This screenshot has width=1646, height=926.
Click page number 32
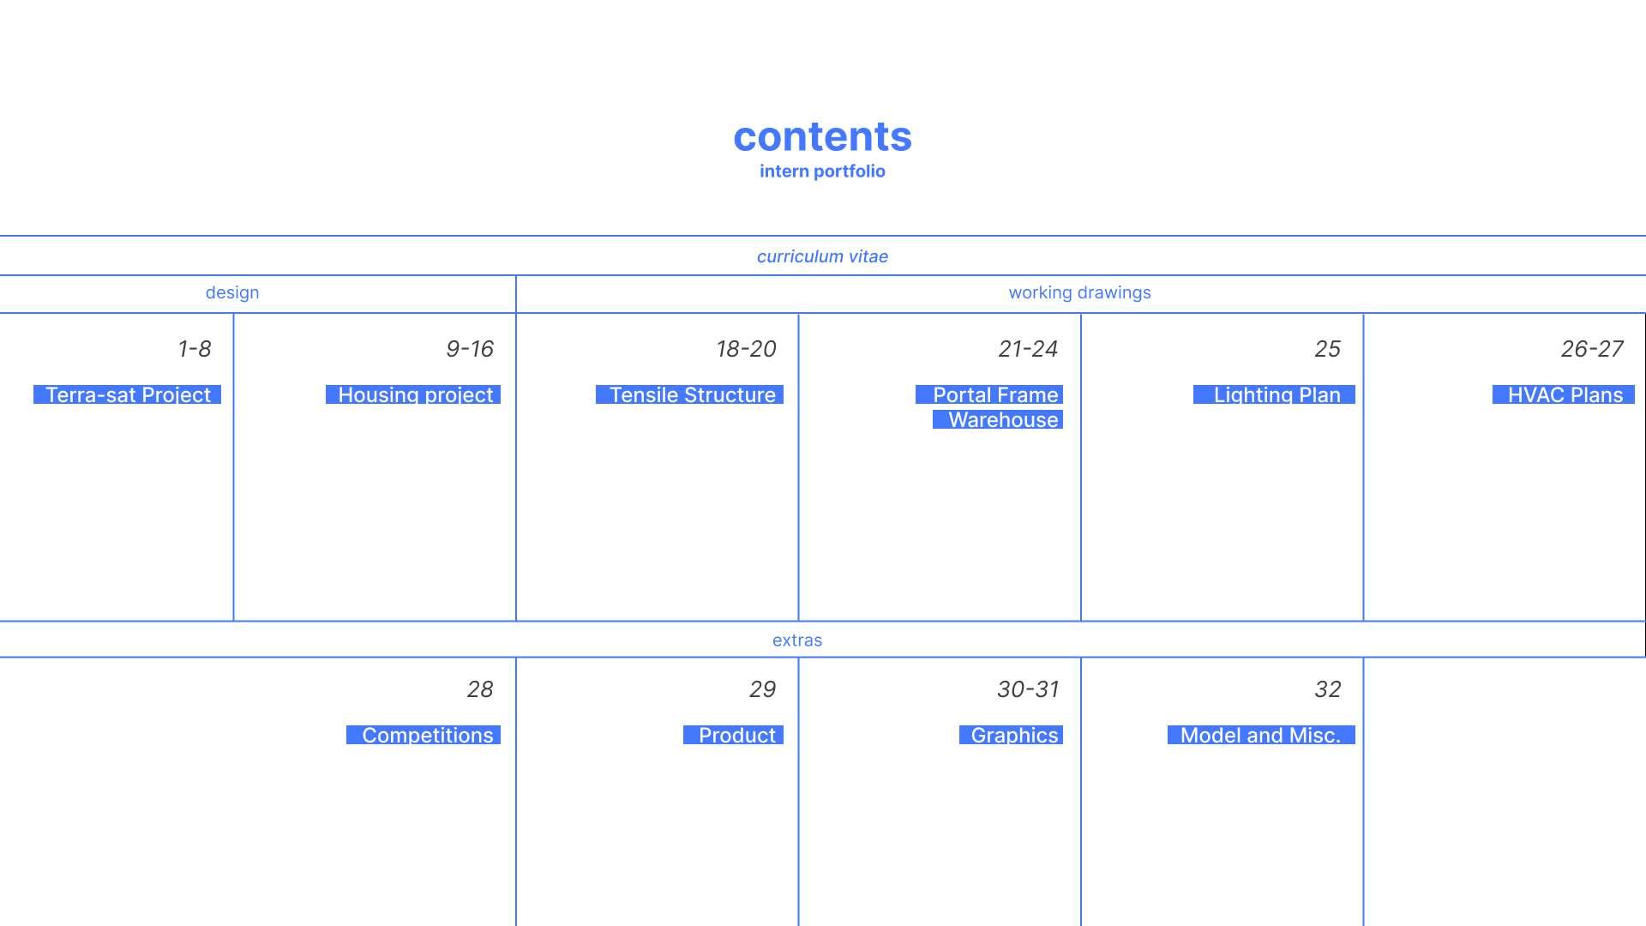[x=1326, y=689]
